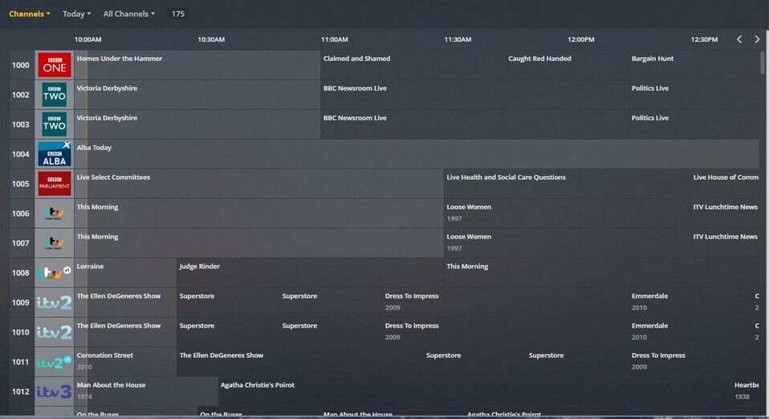
Task: Open Judge Rinder programme
Action: pyautogui.click(x=311, y=273)
